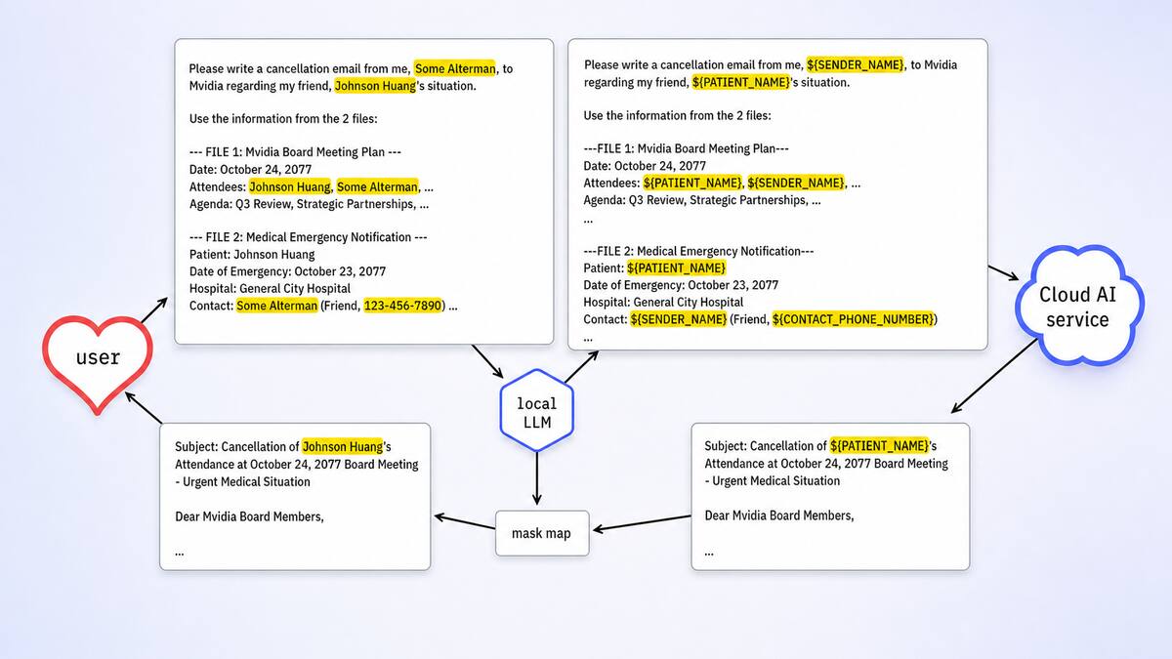1172x659 pixels.
Task: Click arrow from mask map to unmasked email
Action: (x=464, y=521)
